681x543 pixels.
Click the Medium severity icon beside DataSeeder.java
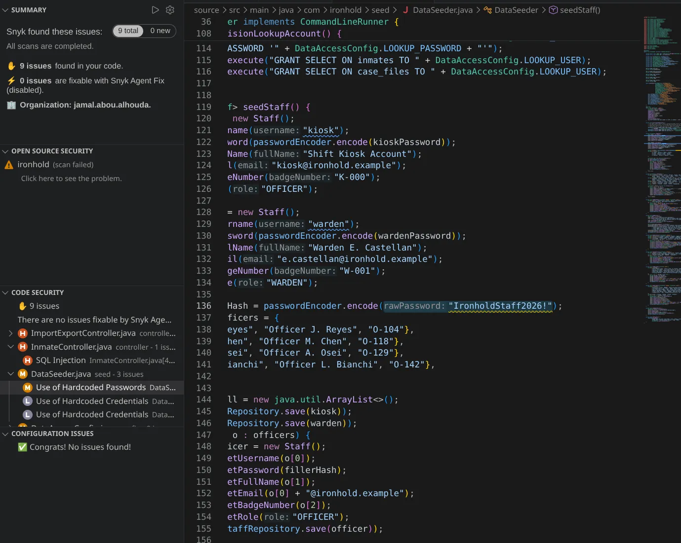[23, 374]
